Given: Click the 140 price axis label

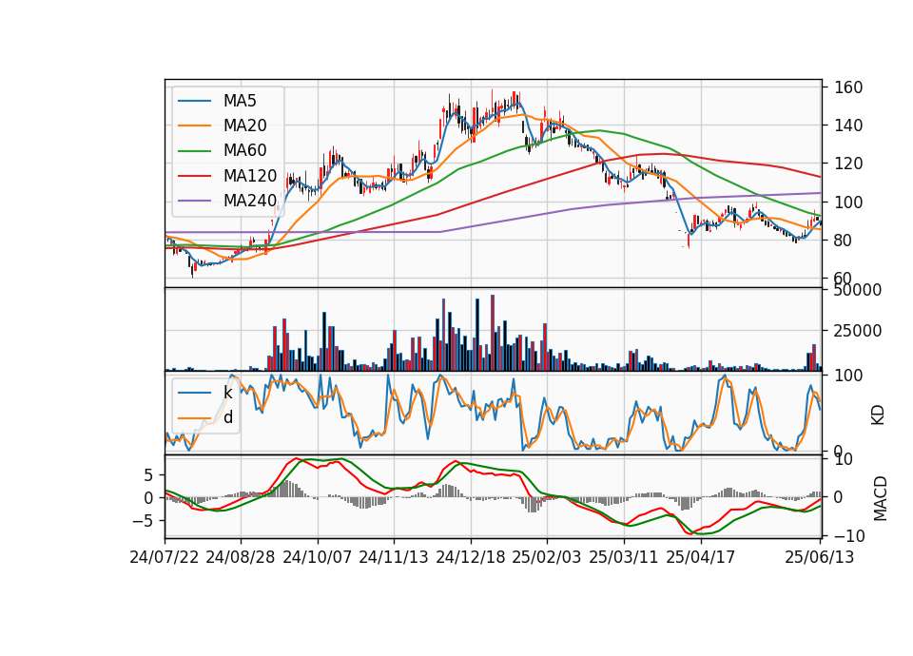Looking at the screenshot, I should coord(848,125).
